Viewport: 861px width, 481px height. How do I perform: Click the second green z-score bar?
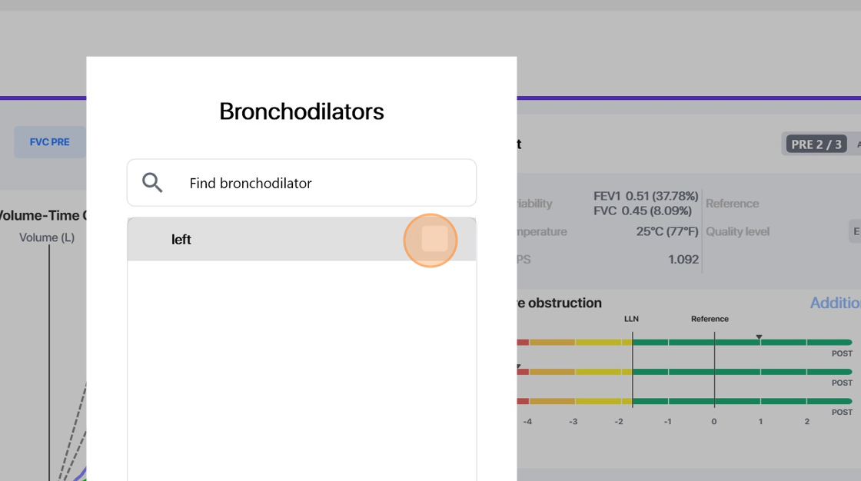[742, 372]
